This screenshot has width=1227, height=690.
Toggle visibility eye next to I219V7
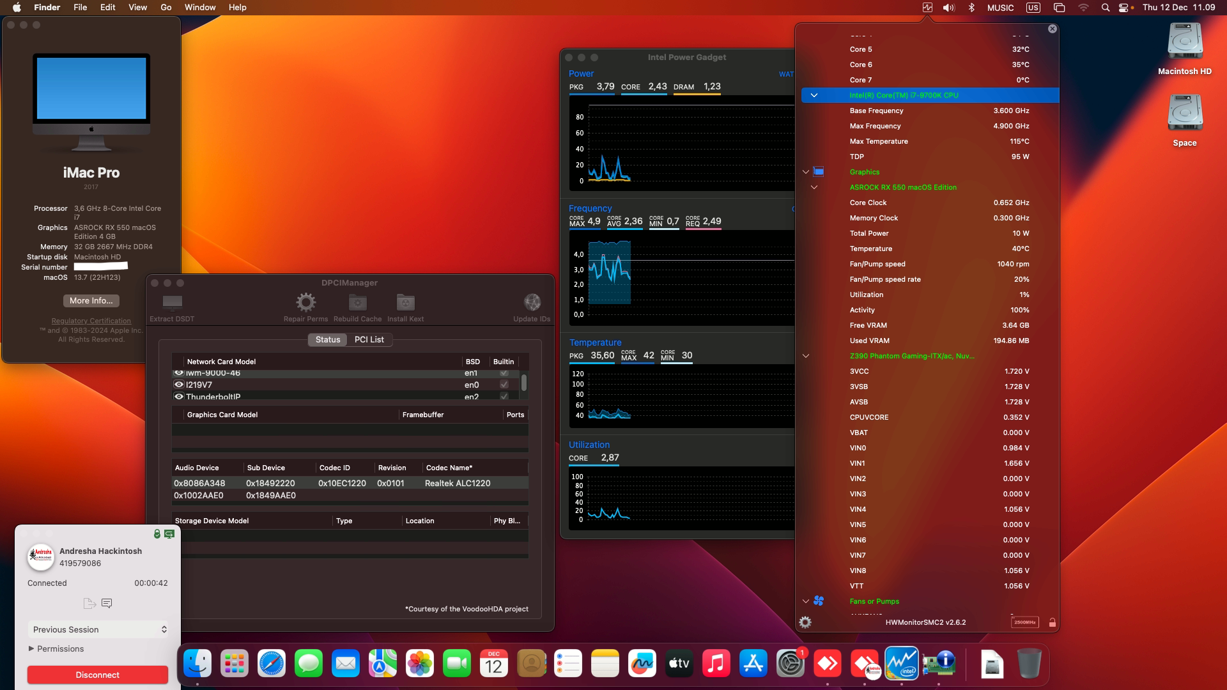178,384
